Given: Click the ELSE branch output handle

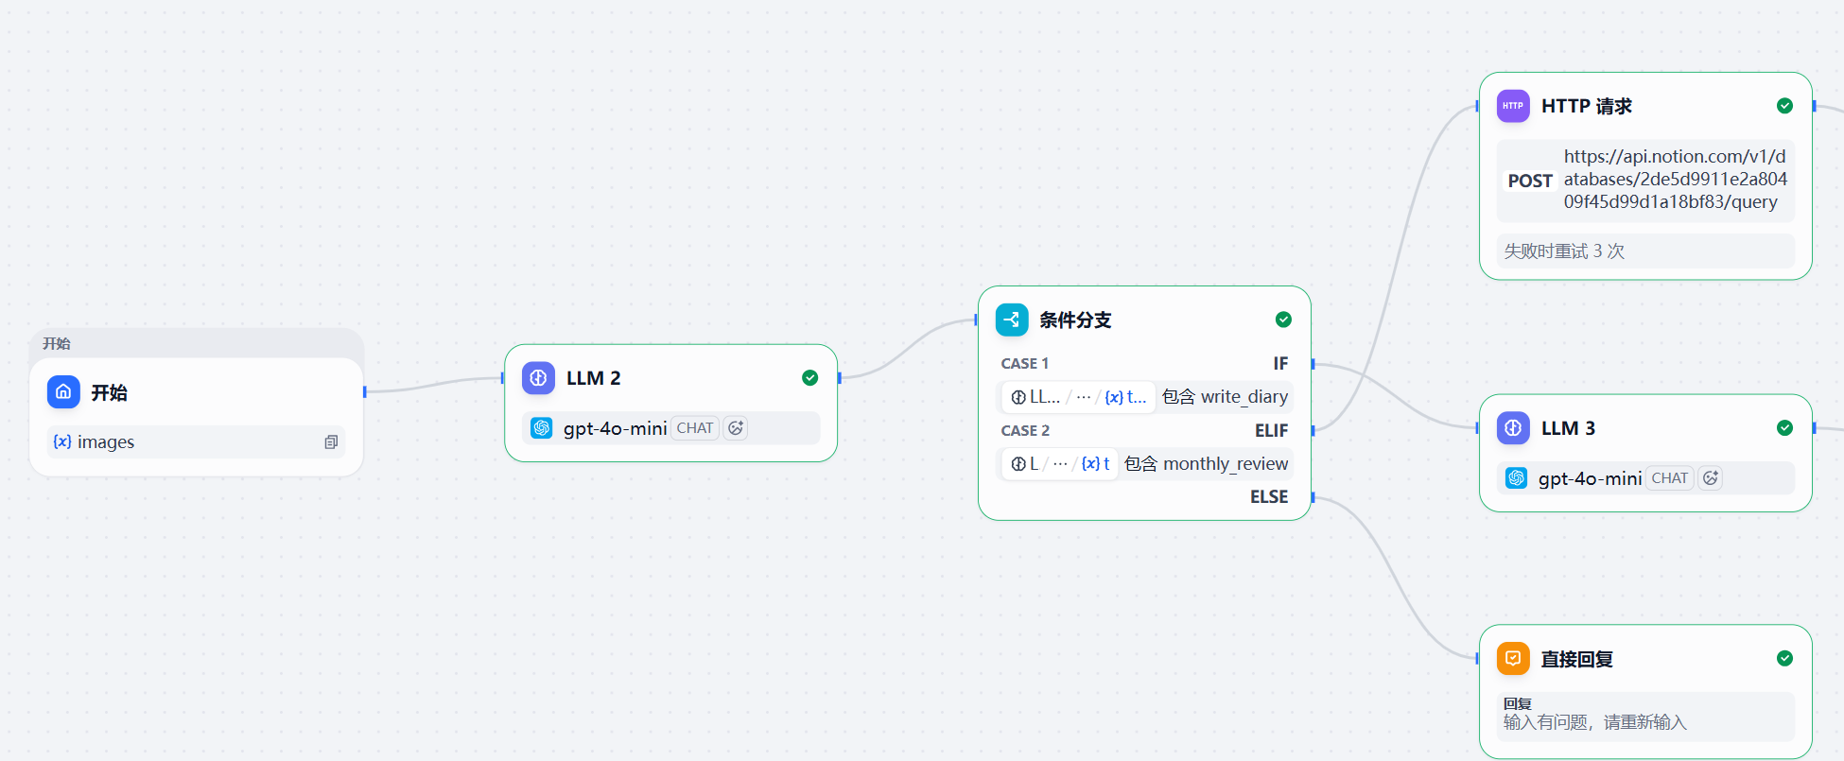Looking at the screenshot, I should pos(1313,497).
